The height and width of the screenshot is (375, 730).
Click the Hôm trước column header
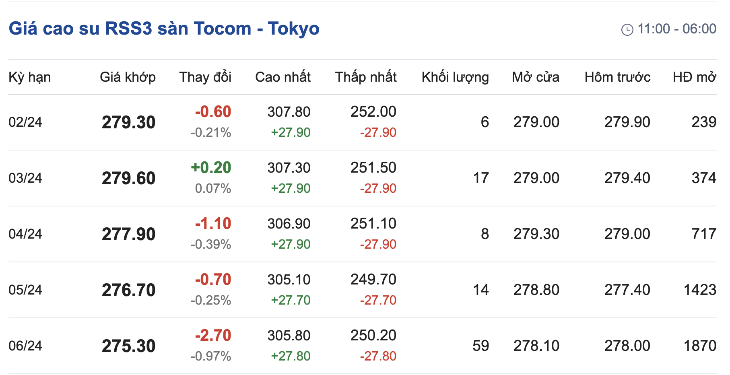(617, 77)
